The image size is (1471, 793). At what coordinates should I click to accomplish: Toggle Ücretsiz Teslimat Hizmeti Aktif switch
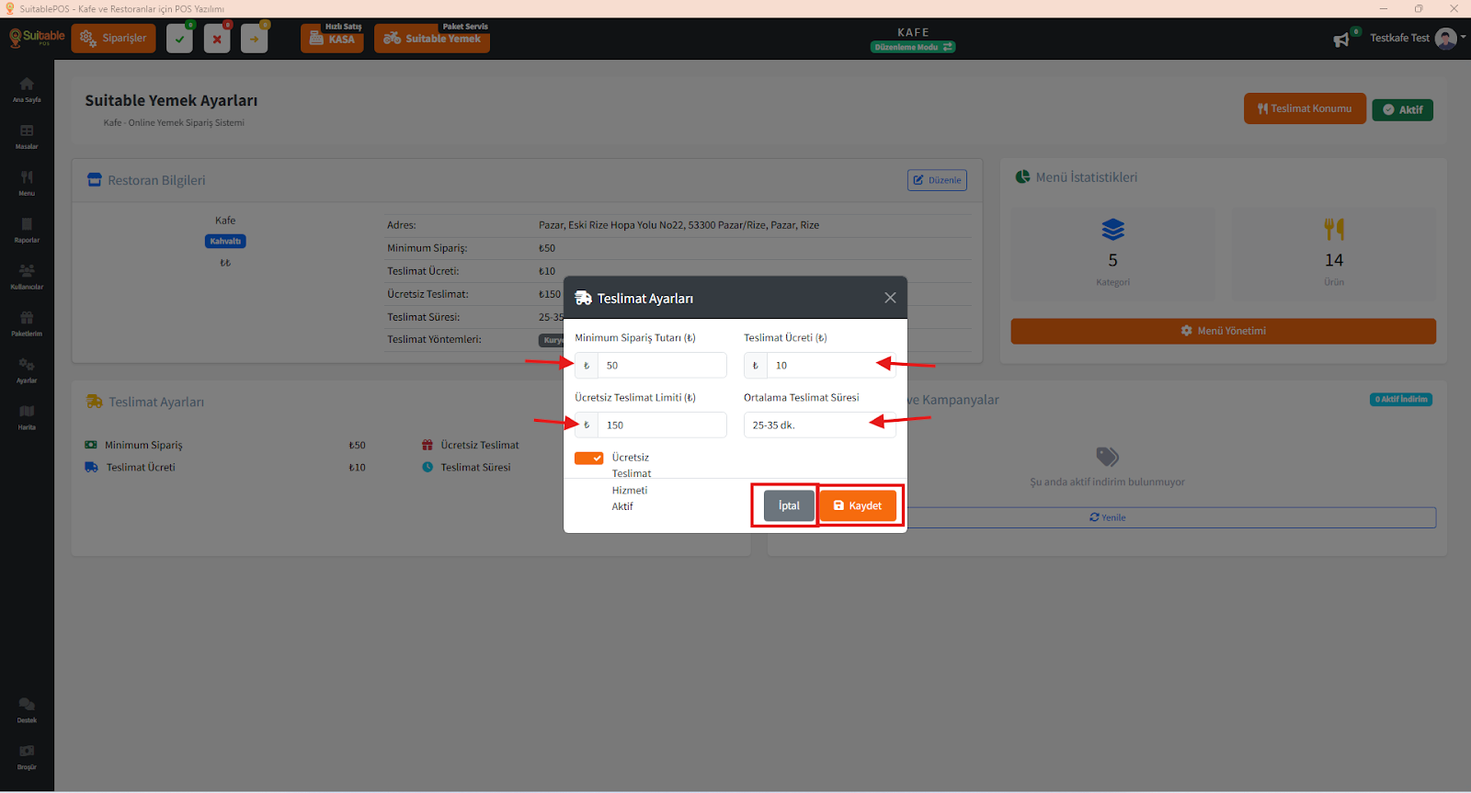click(589, 458)
